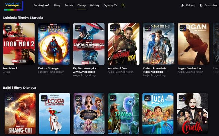
Task: Open the Luca poster
Action: click(x=158, y=114)
